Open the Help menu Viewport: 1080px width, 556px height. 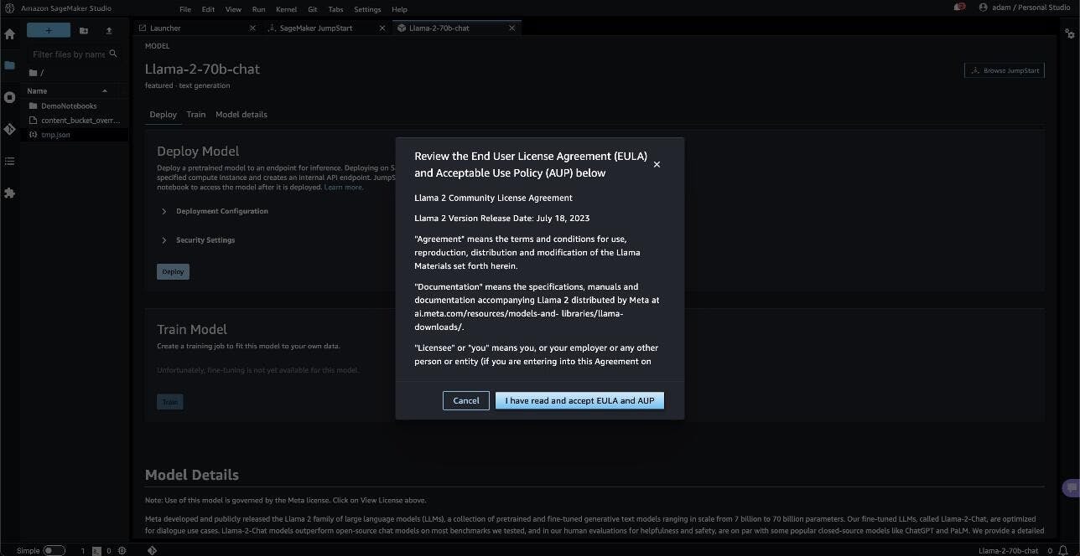point(400,9)
